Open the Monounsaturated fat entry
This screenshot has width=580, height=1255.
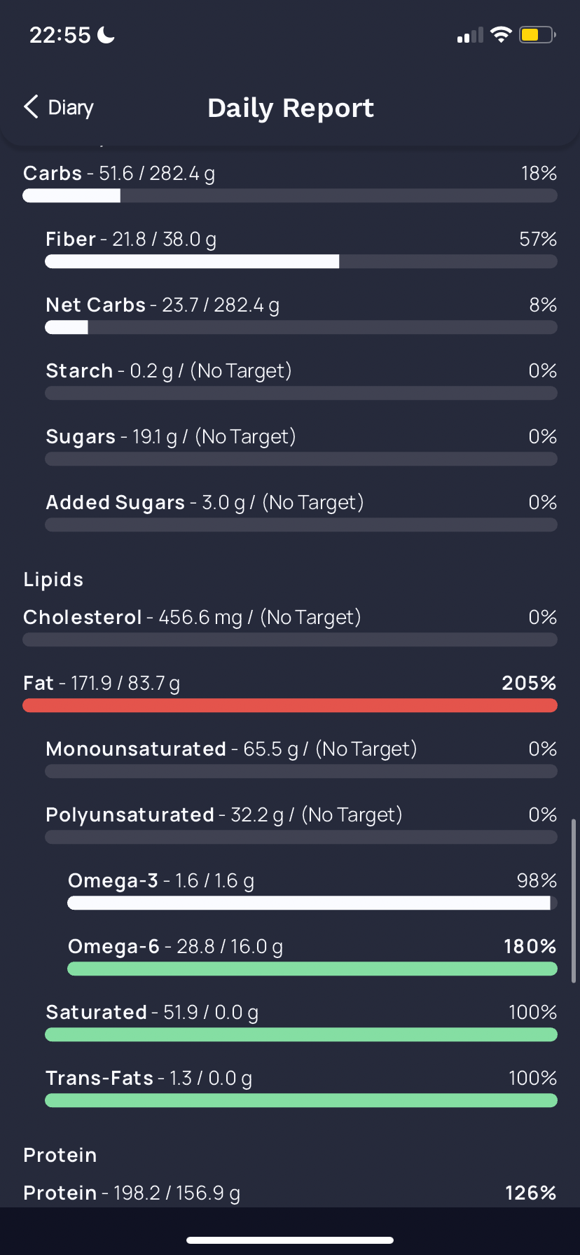click(x=301, y=759)
